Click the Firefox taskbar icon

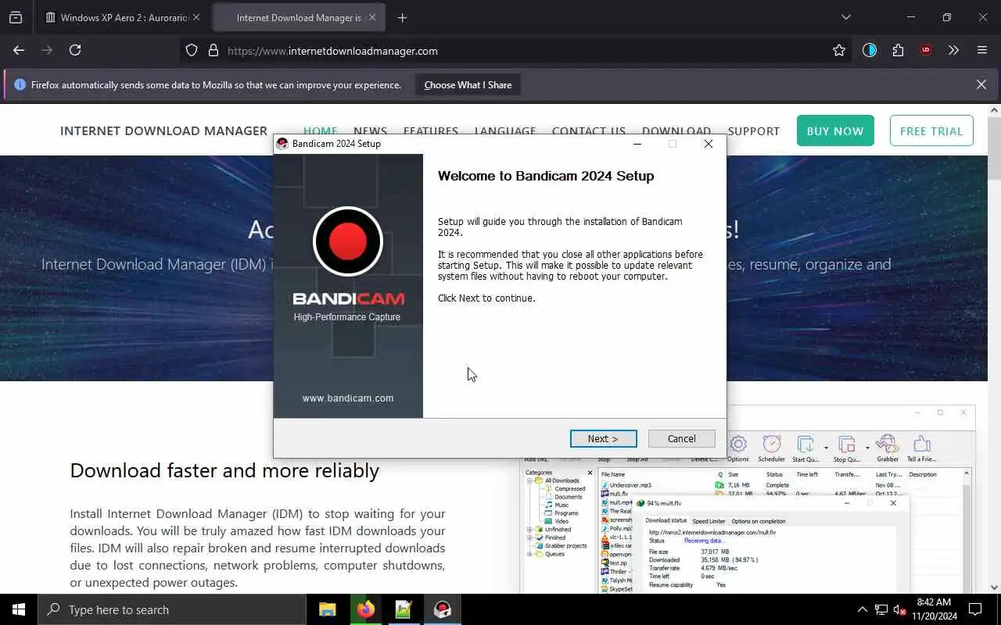tap(366, 609)
